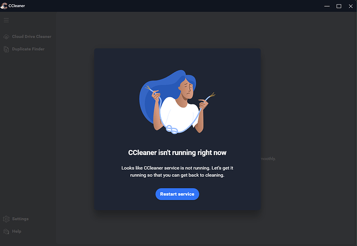Click the Cloud Drive Cleaner cloud icon
Image resolution: width=357 pixels, height=246 pixels.
(6, 37)
